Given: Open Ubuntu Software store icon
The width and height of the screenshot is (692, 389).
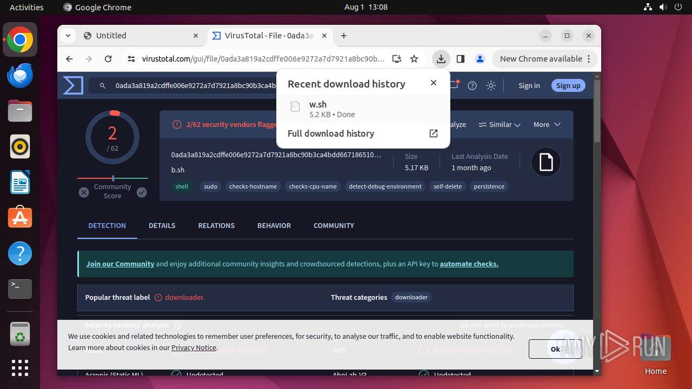Looking at the screenshot, I should [20, 218].
